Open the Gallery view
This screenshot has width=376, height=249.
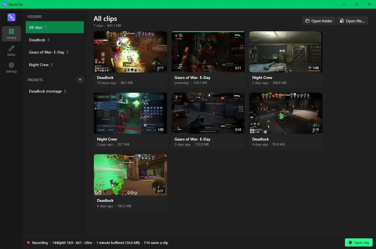(11, 34)
